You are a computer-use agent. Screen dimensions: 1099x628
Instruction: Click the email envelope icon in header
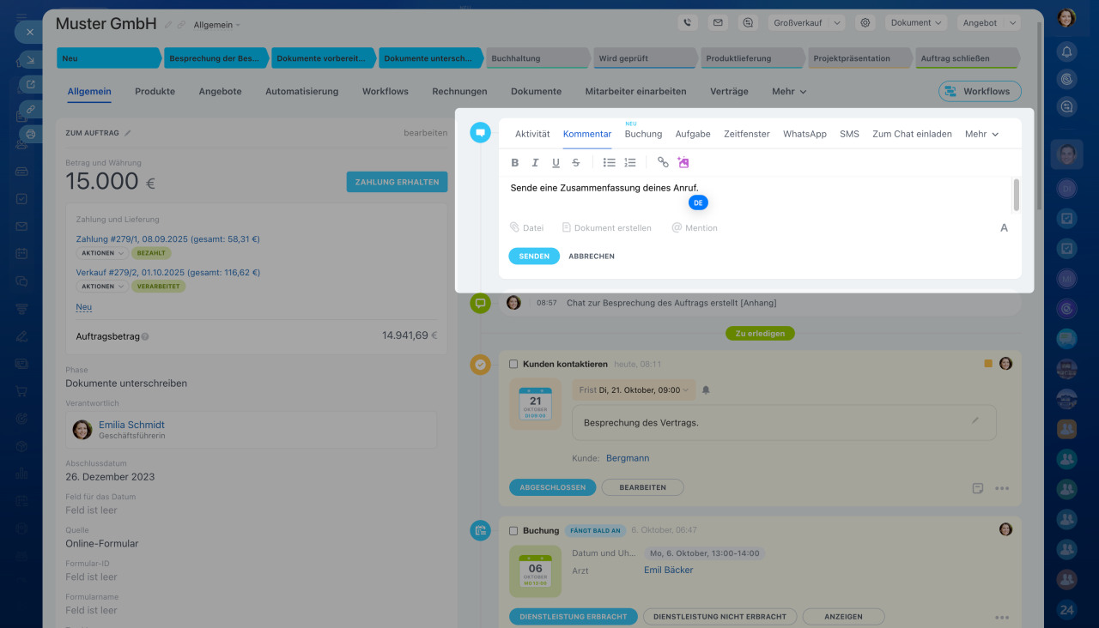(x=718, y=23)
